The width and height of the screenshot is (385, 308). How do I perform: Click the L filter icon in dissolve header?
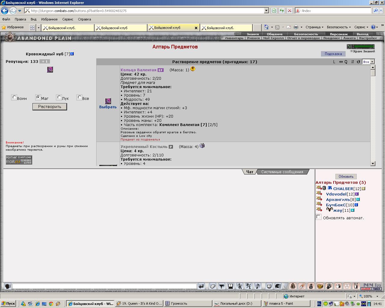334,62
